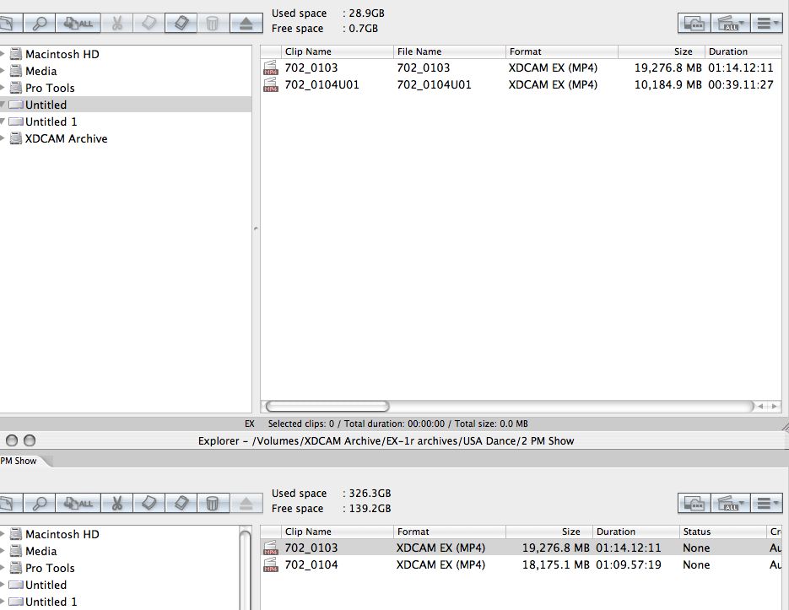Select Macintosh HD in lower tree
Image resolution: width=789 pixels, height=610 pixels.
coord(62,534)
